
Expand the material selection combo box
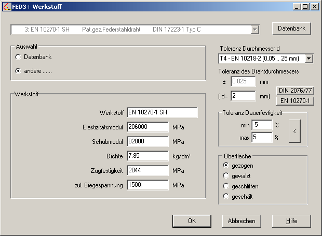[254, 30]
